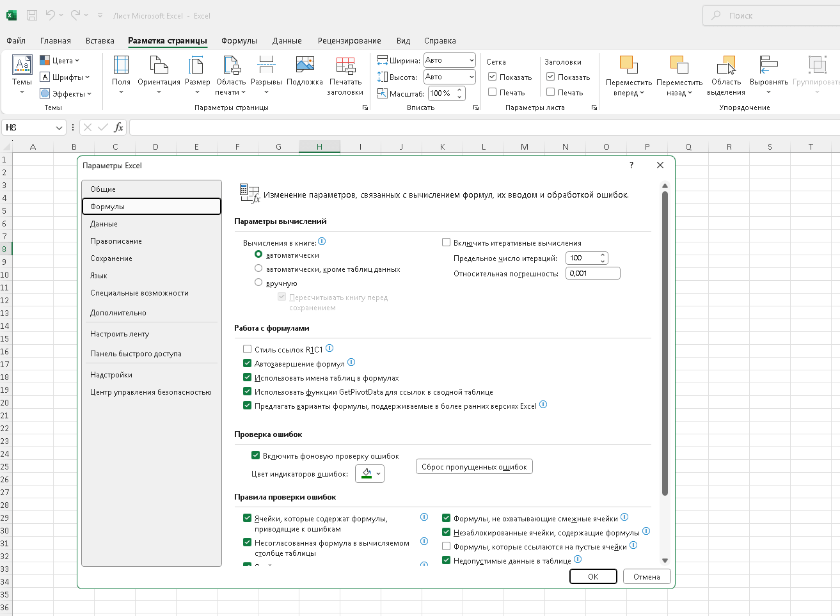Click the relative error (погрешность) input field
The image size is (840, 616).
point(593,273)
